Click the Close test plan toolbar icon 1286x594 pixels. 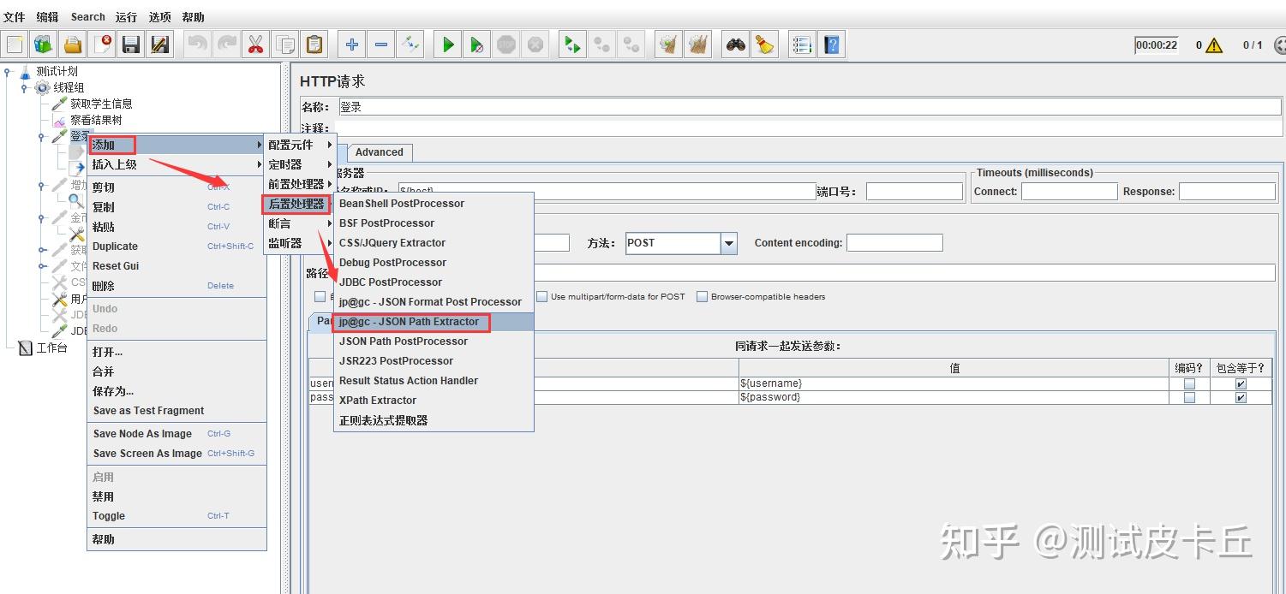(102, 45)
